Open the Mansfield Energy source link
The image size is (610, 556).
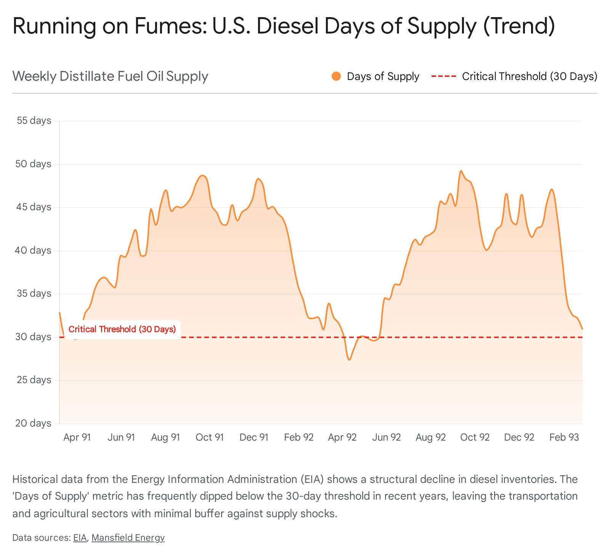pyautogui.click(x=128, y=538)
